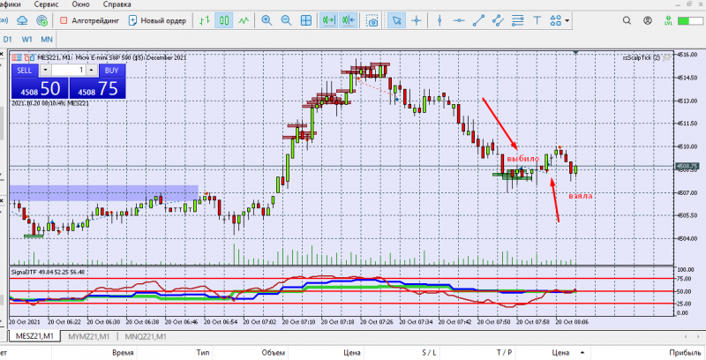
Task: Open the Сервис menu
Action: pyautogui.click(x=47, y=4)
